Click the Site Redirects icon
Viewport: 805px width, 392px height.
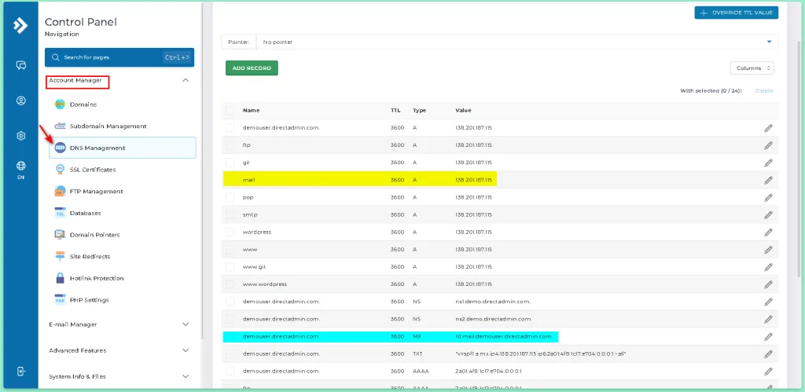tap(60, 256)
